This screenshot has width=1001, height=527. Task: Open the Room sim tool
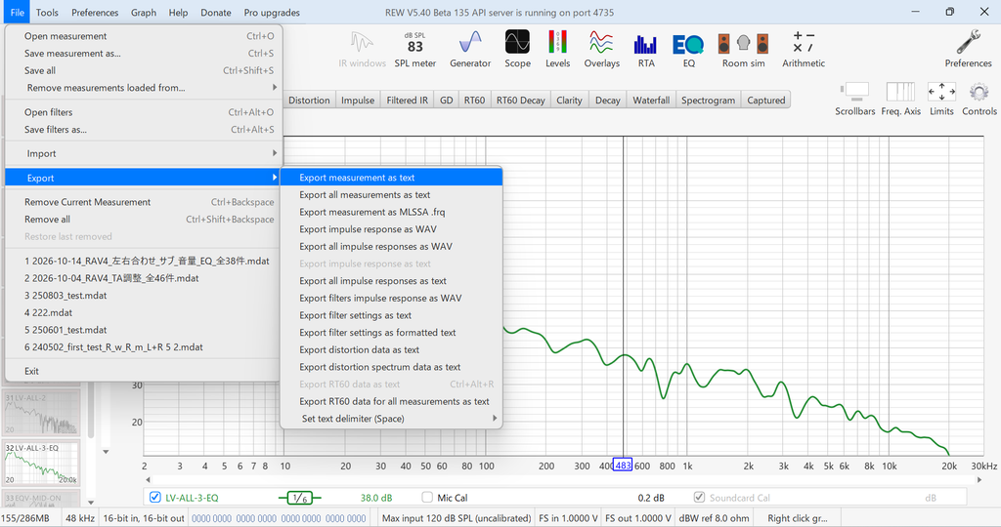pos(743,50)
